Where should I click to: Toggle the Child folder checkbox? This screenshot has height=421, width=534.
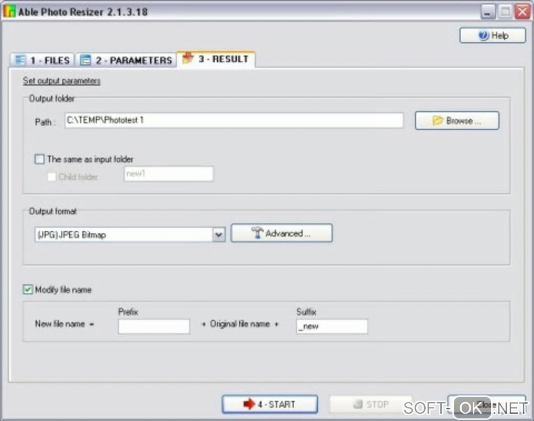[x=52, y=177]
